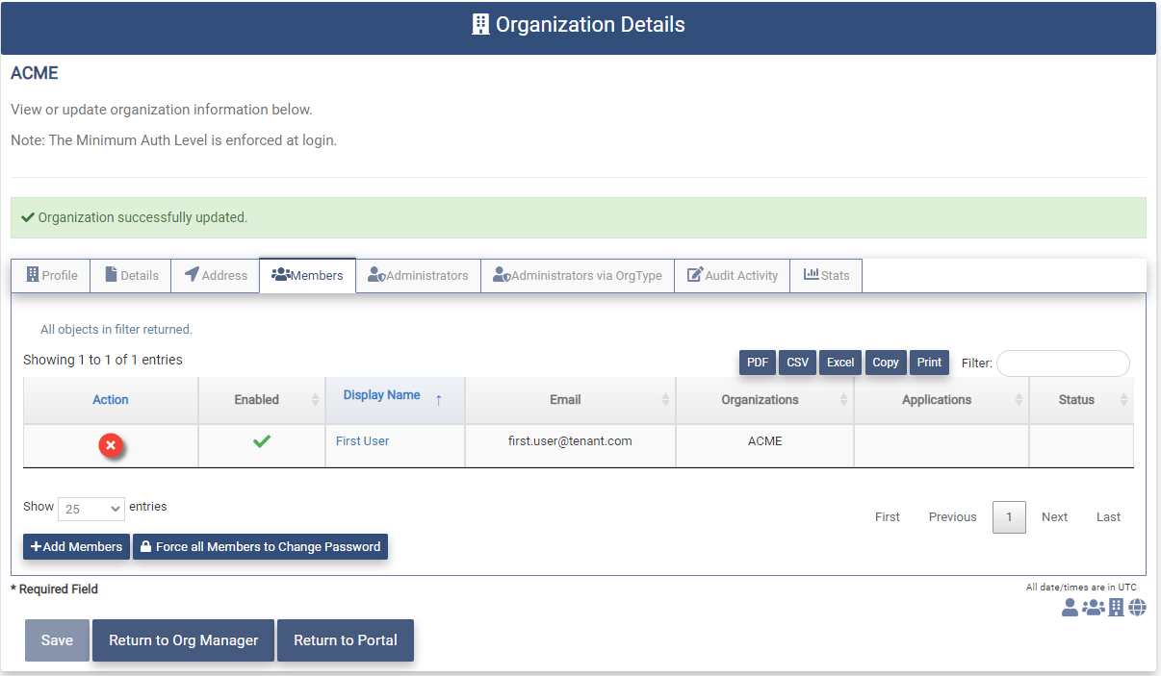Click the group users icon at bottom right
This screenshot has width=1161, height=676.
pyautogui.click(x=1094, y=608)
